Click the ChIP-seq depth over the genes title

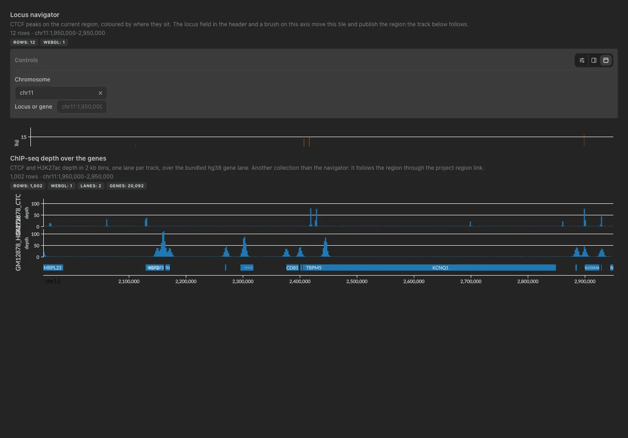pyautogui.click(x=58, y=158)
